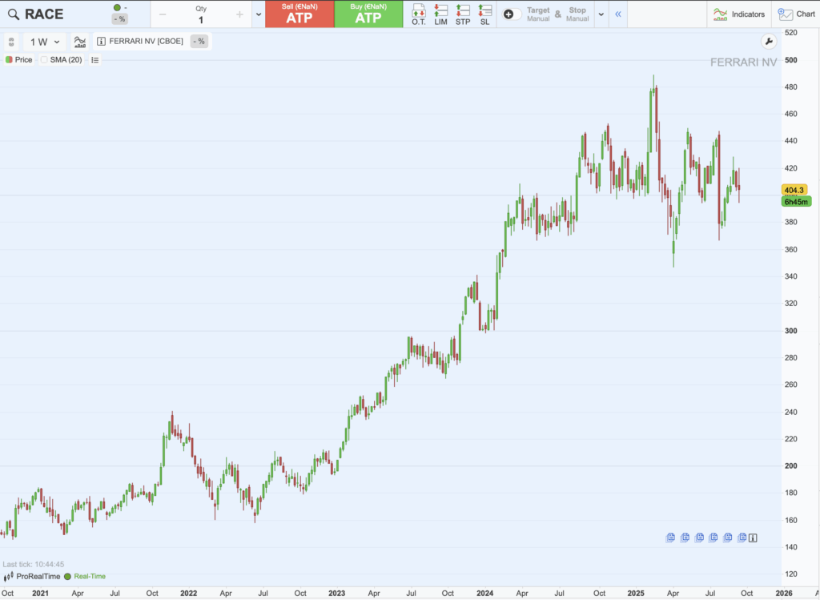Screen dimensions: 820x600
Task: Expand the order type dropdown beside quantity
Action: 257,14
